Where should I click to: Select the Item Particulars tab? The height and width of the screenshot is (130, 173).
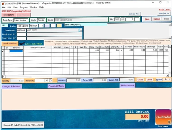point(10,43)
